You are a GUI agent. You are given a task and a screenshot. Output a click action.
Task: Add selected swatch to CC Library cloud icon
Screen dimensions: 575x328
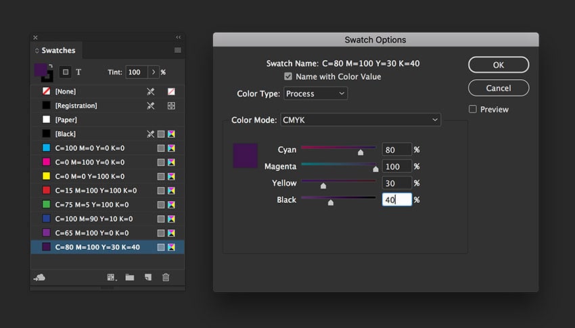(x=39, y=277)
